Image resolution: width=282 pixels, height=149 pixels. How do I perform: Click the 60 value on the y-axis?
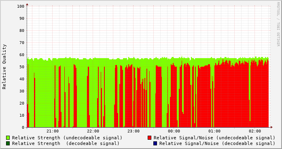[x=22, y=55]
